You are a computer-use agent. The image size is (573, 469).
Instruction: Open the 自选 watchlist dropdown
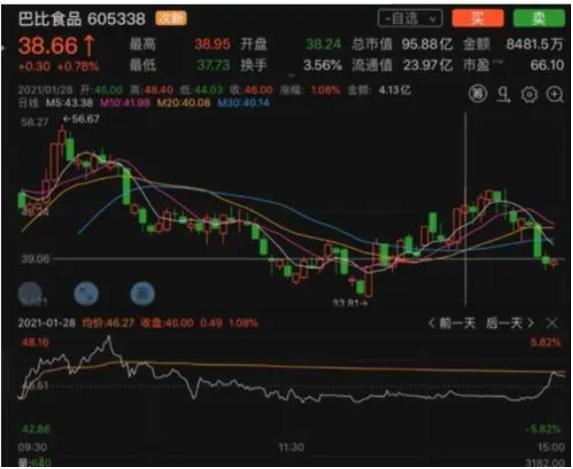(410, 18)
